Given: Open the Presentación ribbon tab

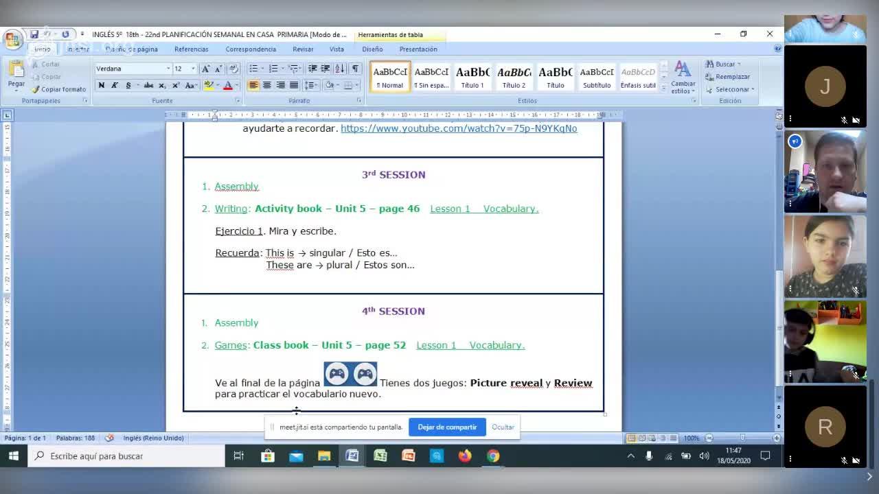Looking at the screenshot, I should tap(418, 49).
